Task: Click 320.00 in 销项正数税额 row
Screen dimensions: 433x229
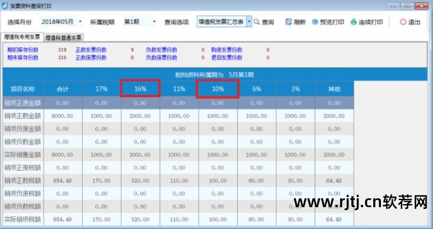Action: click(x=140, y=181)
